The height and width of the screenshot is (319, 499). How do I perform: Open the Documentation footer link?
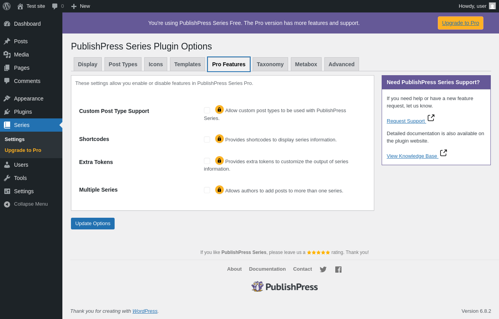click(x=267, y=269)
